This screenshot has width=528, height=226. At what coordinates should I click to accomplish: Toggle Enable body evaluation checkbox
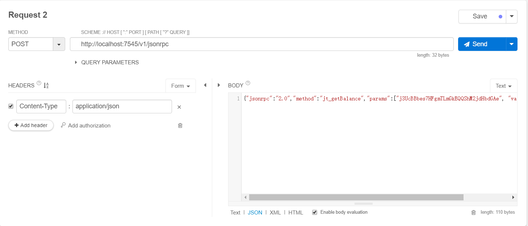point(315,212)
